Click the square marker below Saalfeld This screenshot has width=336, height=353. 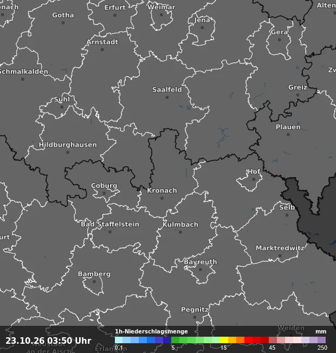(x=167, y=97)
